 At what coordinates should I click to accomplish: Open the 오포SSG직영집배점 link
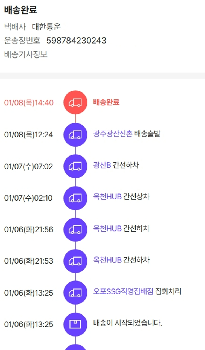pyautogui.click(x=123, y=291)
